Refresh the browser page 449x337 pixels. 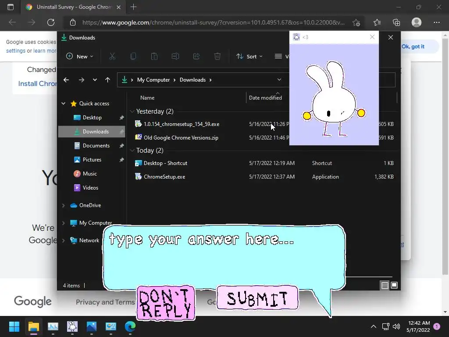(51, 22)
